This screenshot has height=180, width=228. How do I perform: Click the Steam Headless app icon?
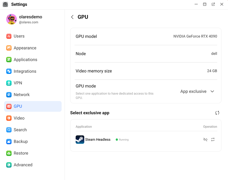pos(80,140)
